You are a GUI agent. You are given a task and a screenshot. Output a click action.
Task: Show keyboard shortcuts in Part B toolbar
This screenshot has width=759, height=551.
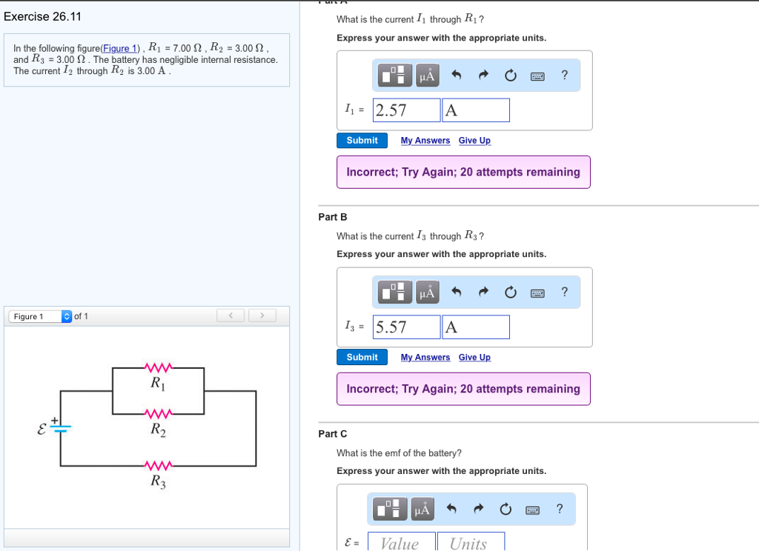point(537,293)
